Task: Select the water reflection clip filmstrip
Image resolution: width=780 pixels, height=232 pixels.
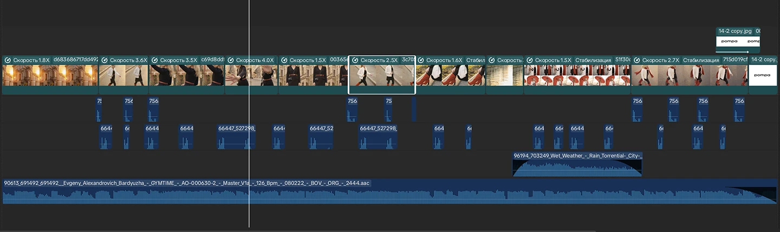Action: click(505, 75)
